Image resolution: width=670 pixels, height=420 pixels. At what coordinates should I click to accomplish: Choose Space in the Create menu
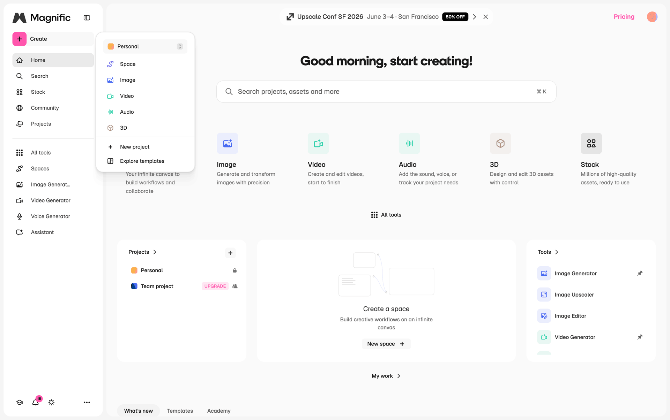[x=145, y=64]
